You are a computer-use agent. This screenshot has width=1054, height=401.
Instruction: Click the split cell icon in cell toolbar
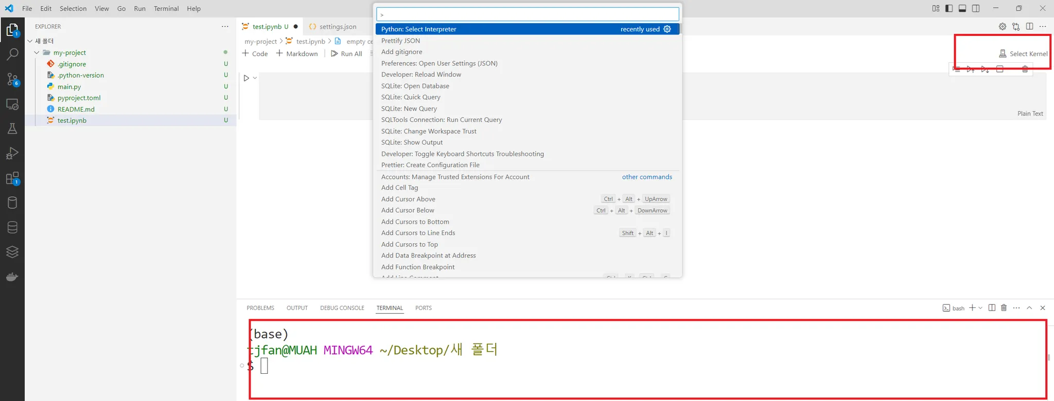pos(1000,69)
